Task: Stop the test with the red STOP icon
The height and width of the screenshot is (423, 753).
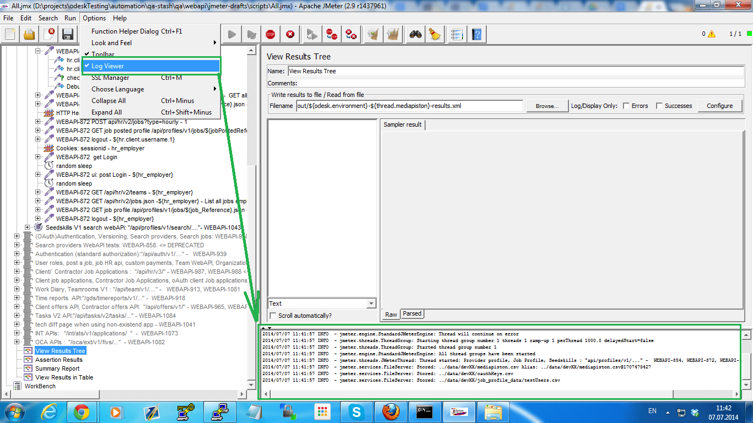Action: pyautogui.click(x=271, y=35)
